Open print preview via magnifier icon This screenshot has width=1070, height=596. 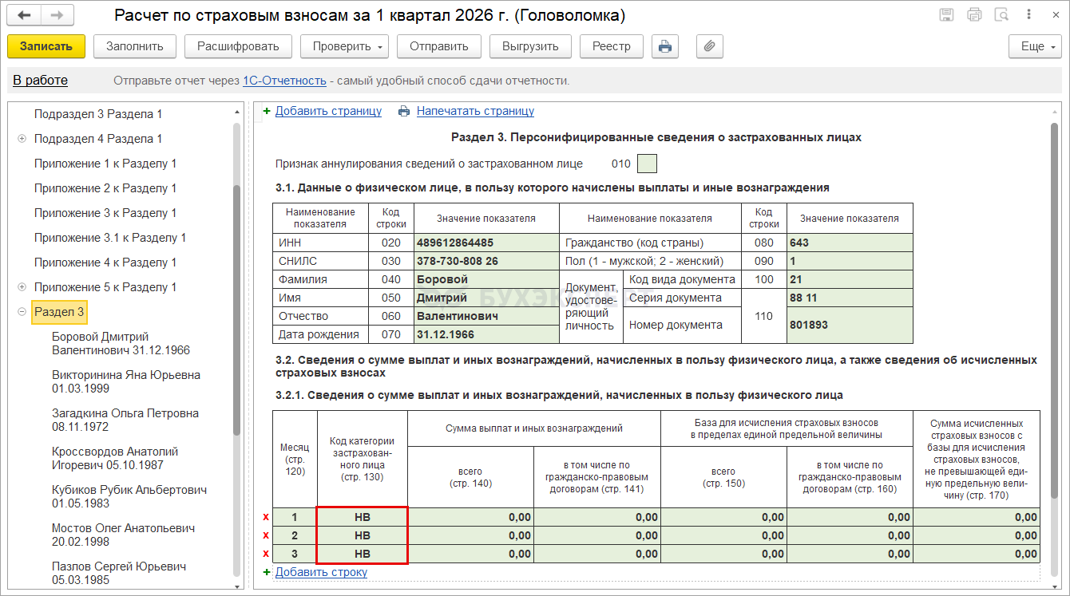[1001, 15]
